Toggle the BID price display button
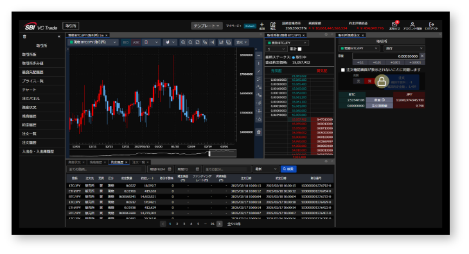 coord(126,42)
